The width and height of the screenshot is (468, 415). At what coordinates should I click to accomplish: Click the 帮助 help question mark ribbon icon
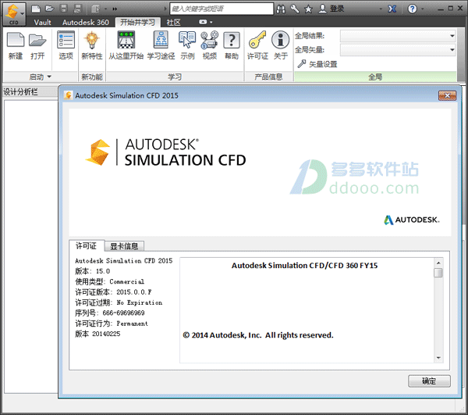point(232,45)
